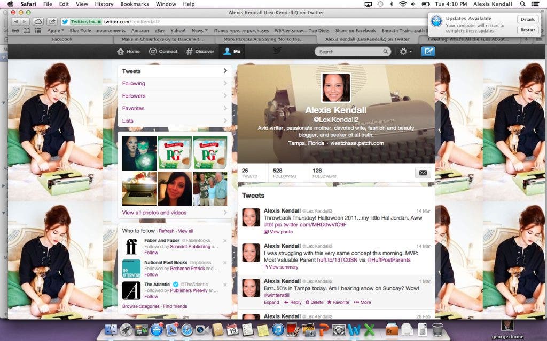Switch to the Facebook Safari tab
Screen dimensions: 547x341
click(62, 39)
